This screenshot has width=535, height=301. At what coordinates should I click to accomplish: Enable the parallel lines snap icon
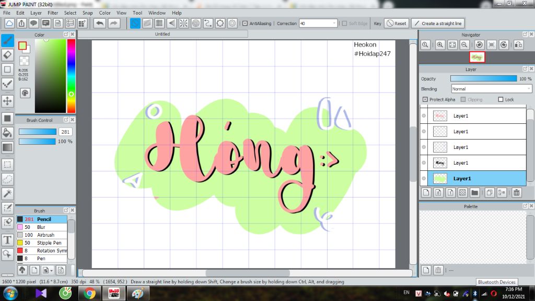point(147,23)
